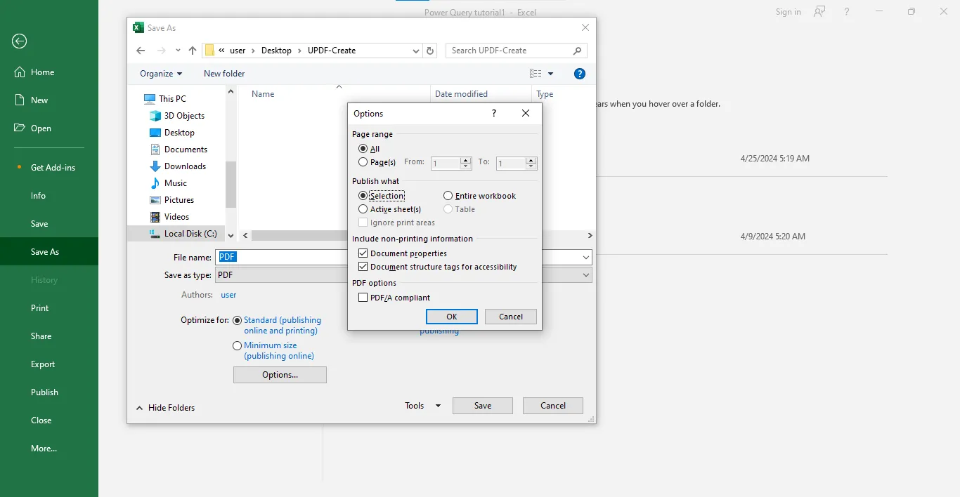Image resolution: width=960 pixels, height=497 pixels.
Task: Open the Help question mark in Options dialog
Action: pyautogui.click(x=493, y=113)
